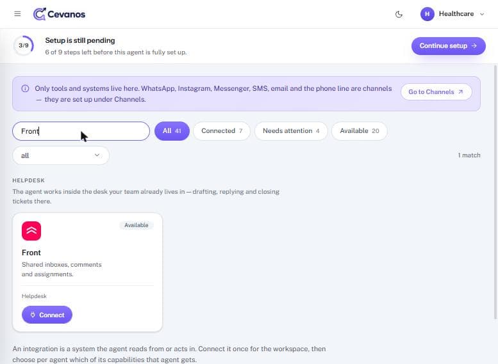Image resolution: width=498 pixels, height=364 pixels.
Task: Toggle dark mode moon icon
Action: tap(399, 14)
